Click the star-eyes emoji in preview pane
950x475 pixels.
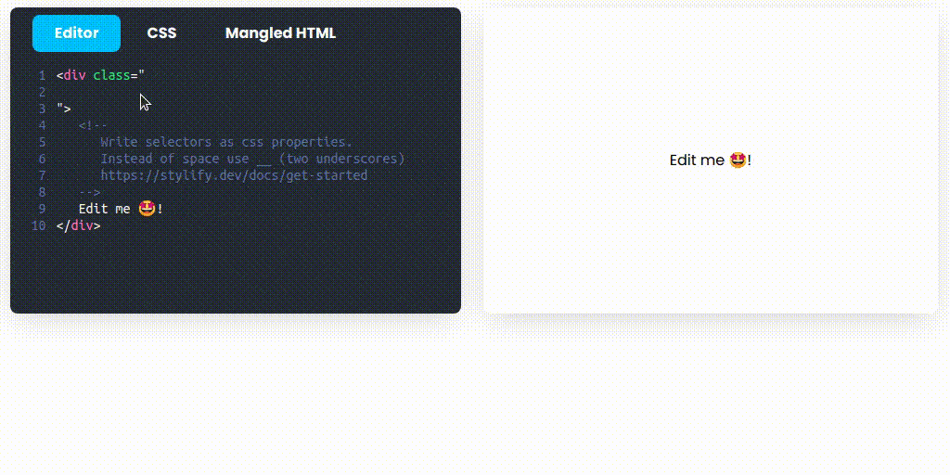click(x=738, y=160)
